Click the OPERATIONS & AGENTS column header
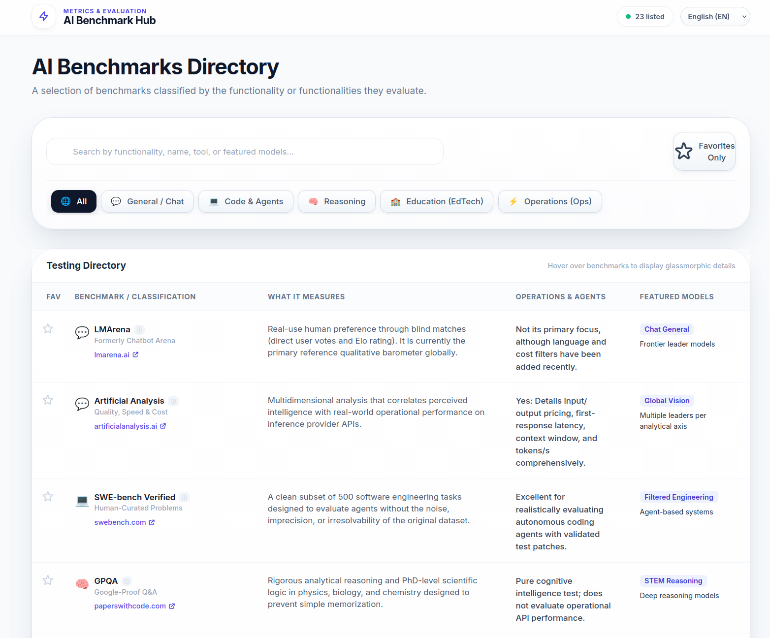 coord(560,297)
